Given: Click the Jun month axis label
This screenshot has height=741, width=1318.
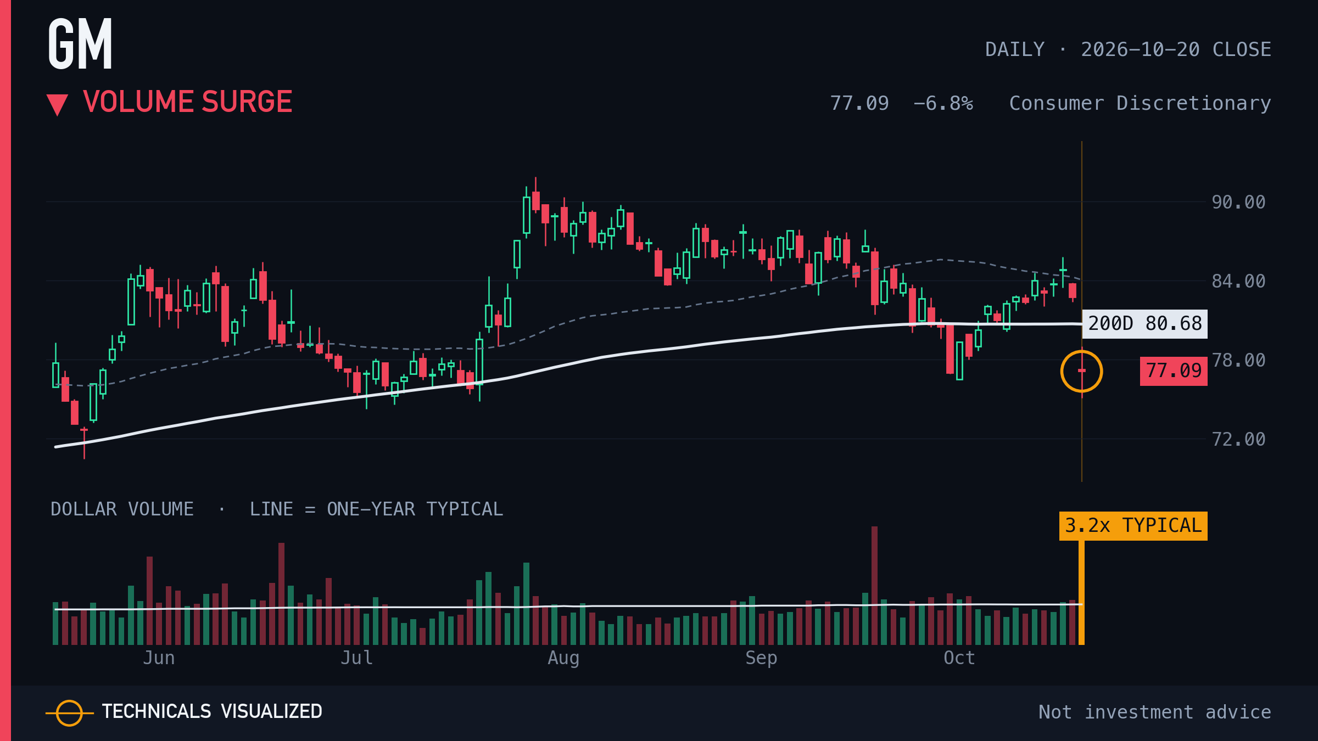Looking at the screenshot, I should (x=159, y=658).
